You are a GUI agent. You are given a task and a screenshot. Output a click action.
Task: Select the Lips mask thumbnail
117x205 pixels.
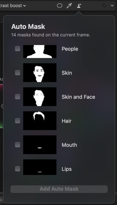point(40,167)
